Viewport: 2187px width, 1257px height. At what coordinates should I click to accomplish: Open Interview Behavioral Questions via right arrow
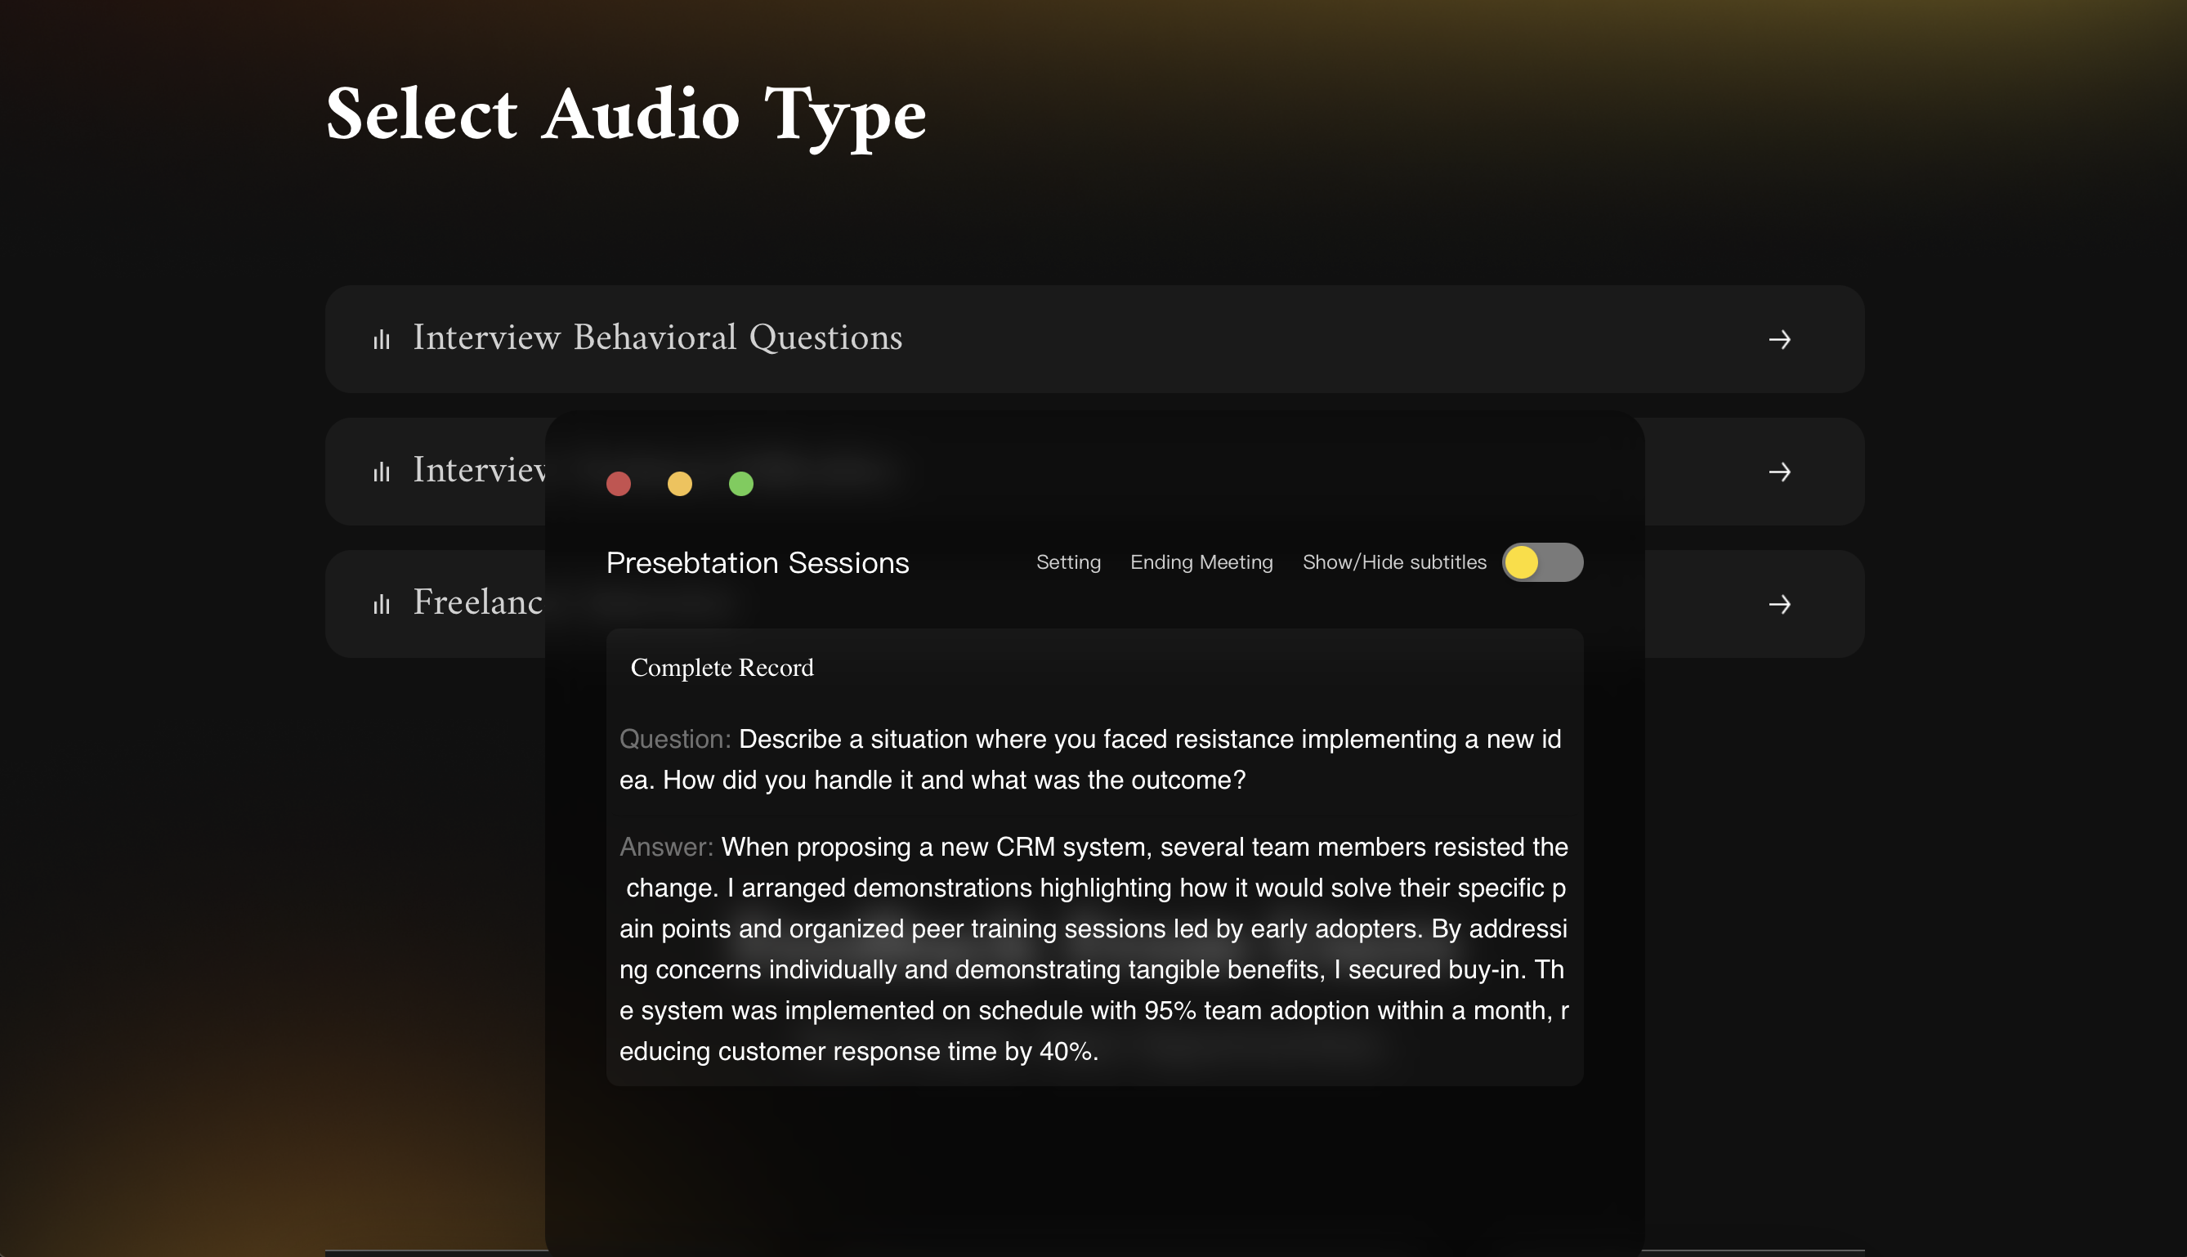coord(1778,339)
